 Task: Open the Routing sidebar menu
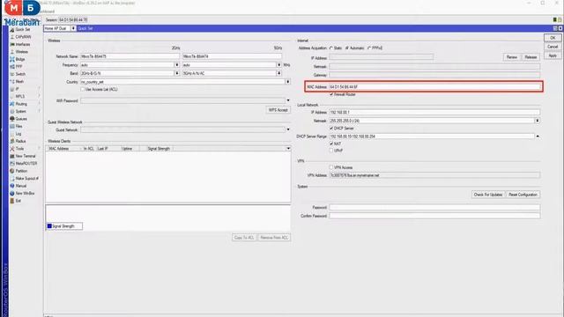(x=22, y=104)
